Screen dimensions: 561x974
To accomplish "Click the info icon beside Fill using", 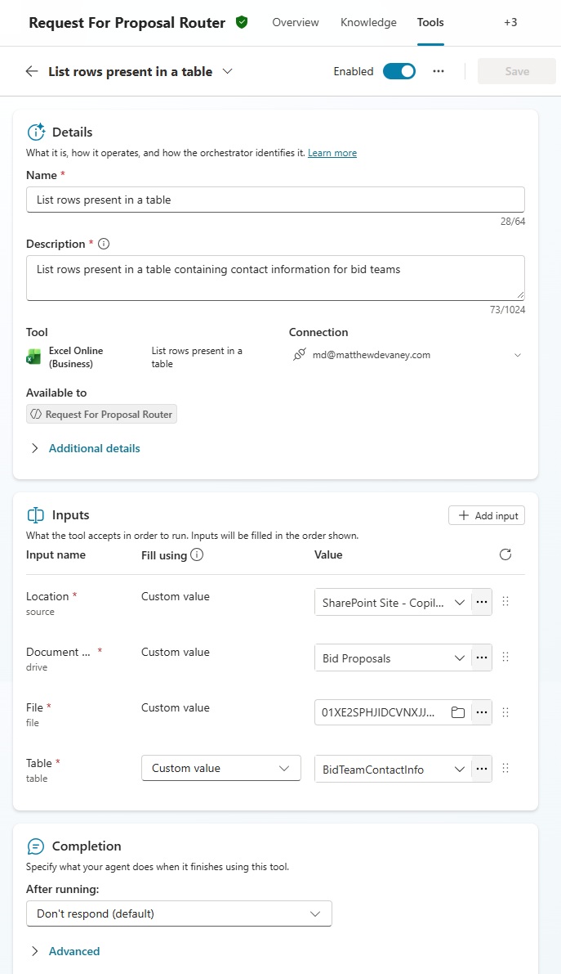I will click(x=197, y=554).
